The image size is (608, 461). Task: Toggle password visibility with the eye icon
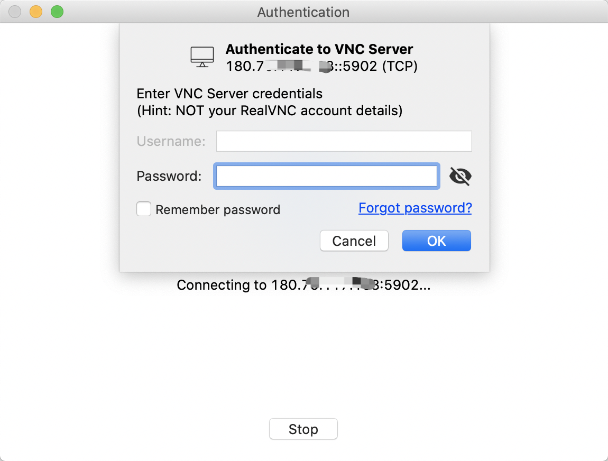click(x=460, y=177)
